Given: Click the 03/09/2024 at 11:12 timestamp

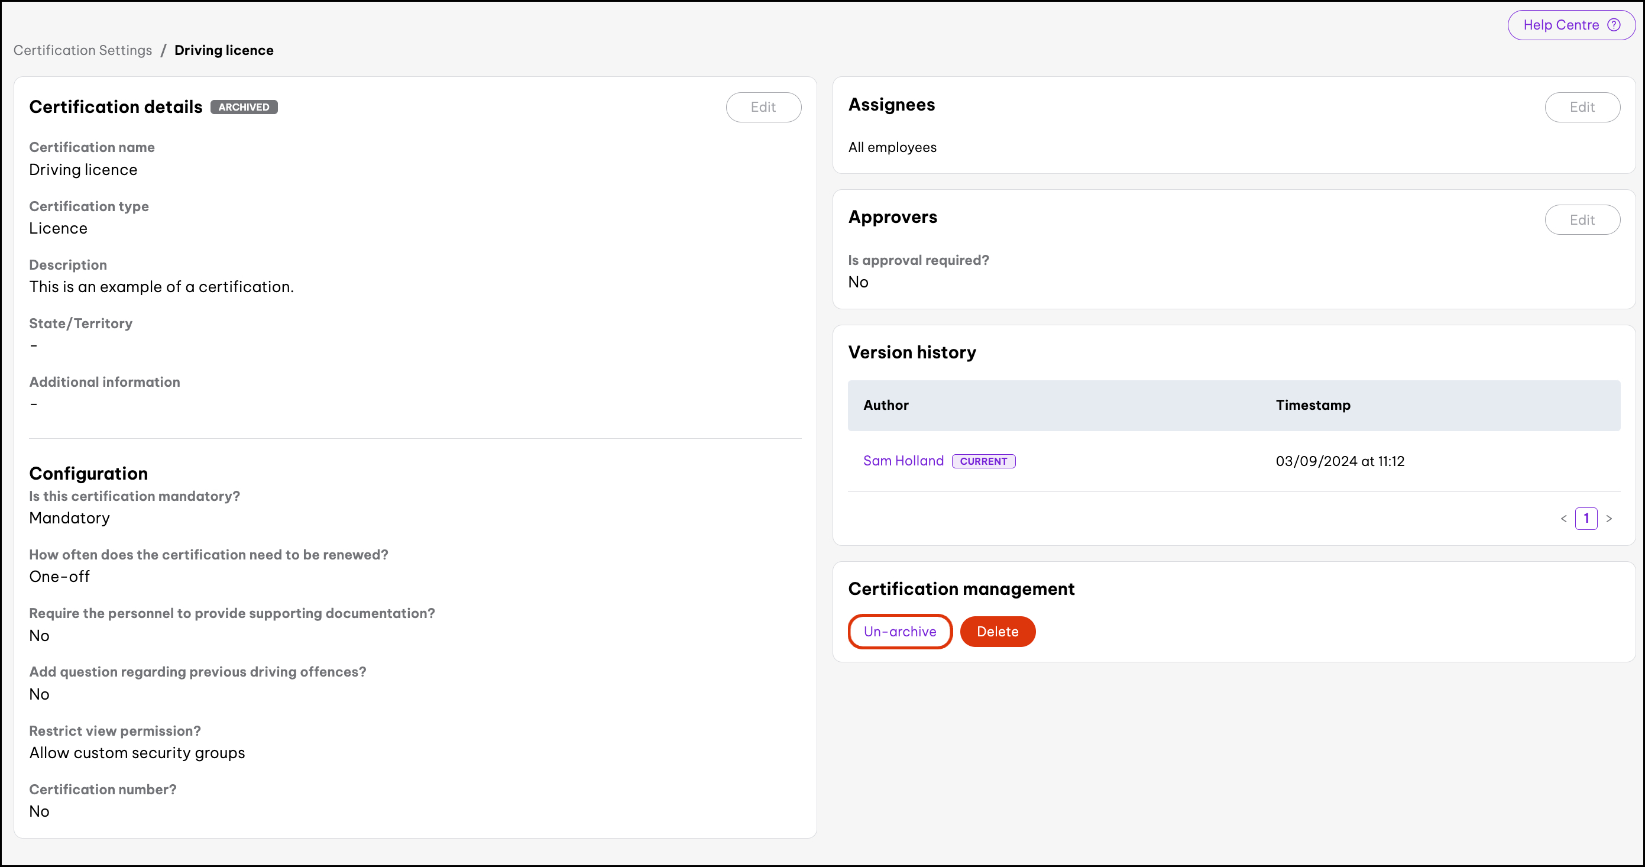Looking at the screenshot, I should (x=1339, y=461).
